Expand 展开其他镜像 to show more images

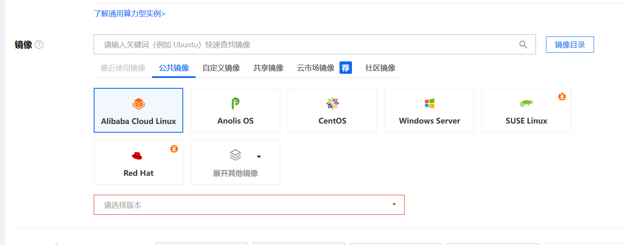235,163
